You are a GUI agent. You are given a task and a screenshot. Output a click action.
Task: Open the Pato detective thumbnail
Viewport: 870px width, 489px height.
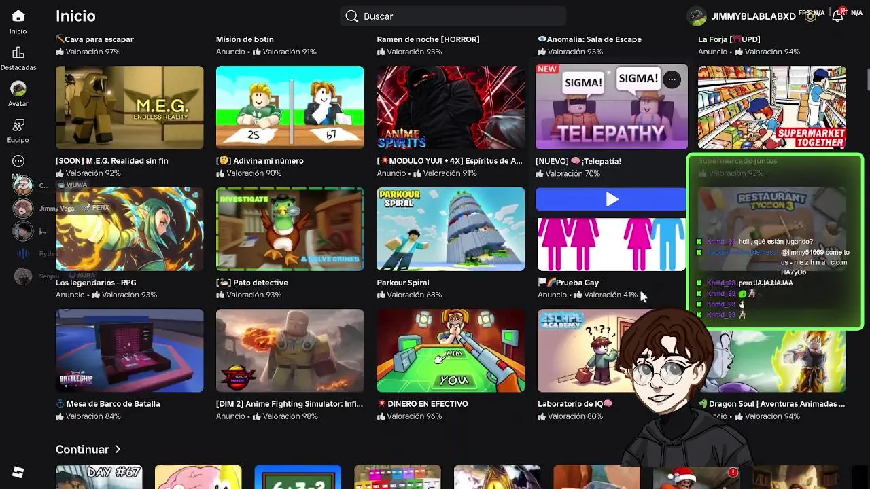(290, 229)
